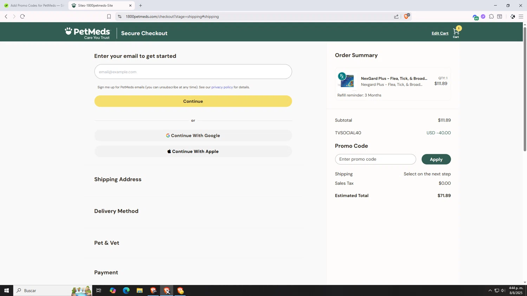Viewport: 527px width, 296px height.
Task: Close the Sites-1800petmeds-Site tab
Action: click(130, 6)
